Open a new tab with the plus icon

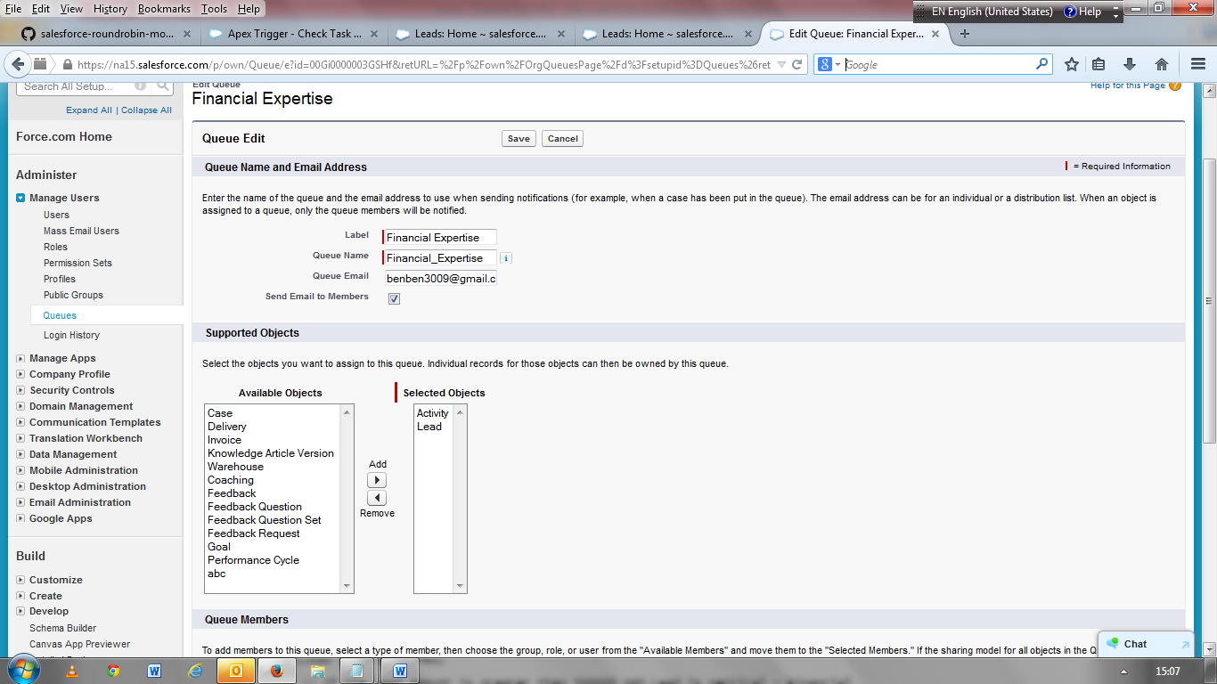click(965, 34)
